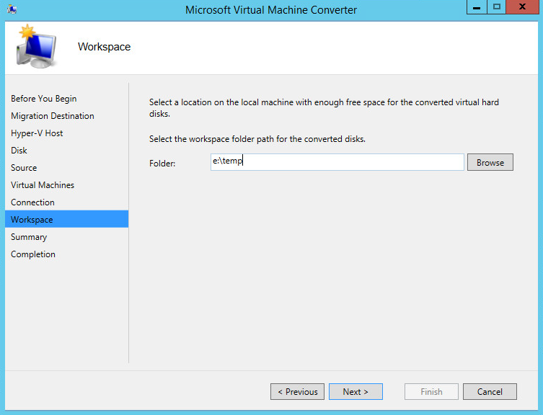This screenshot has width=543, height=415.
Task: Open the Disk step in sidebar
Action: (19, 151)
